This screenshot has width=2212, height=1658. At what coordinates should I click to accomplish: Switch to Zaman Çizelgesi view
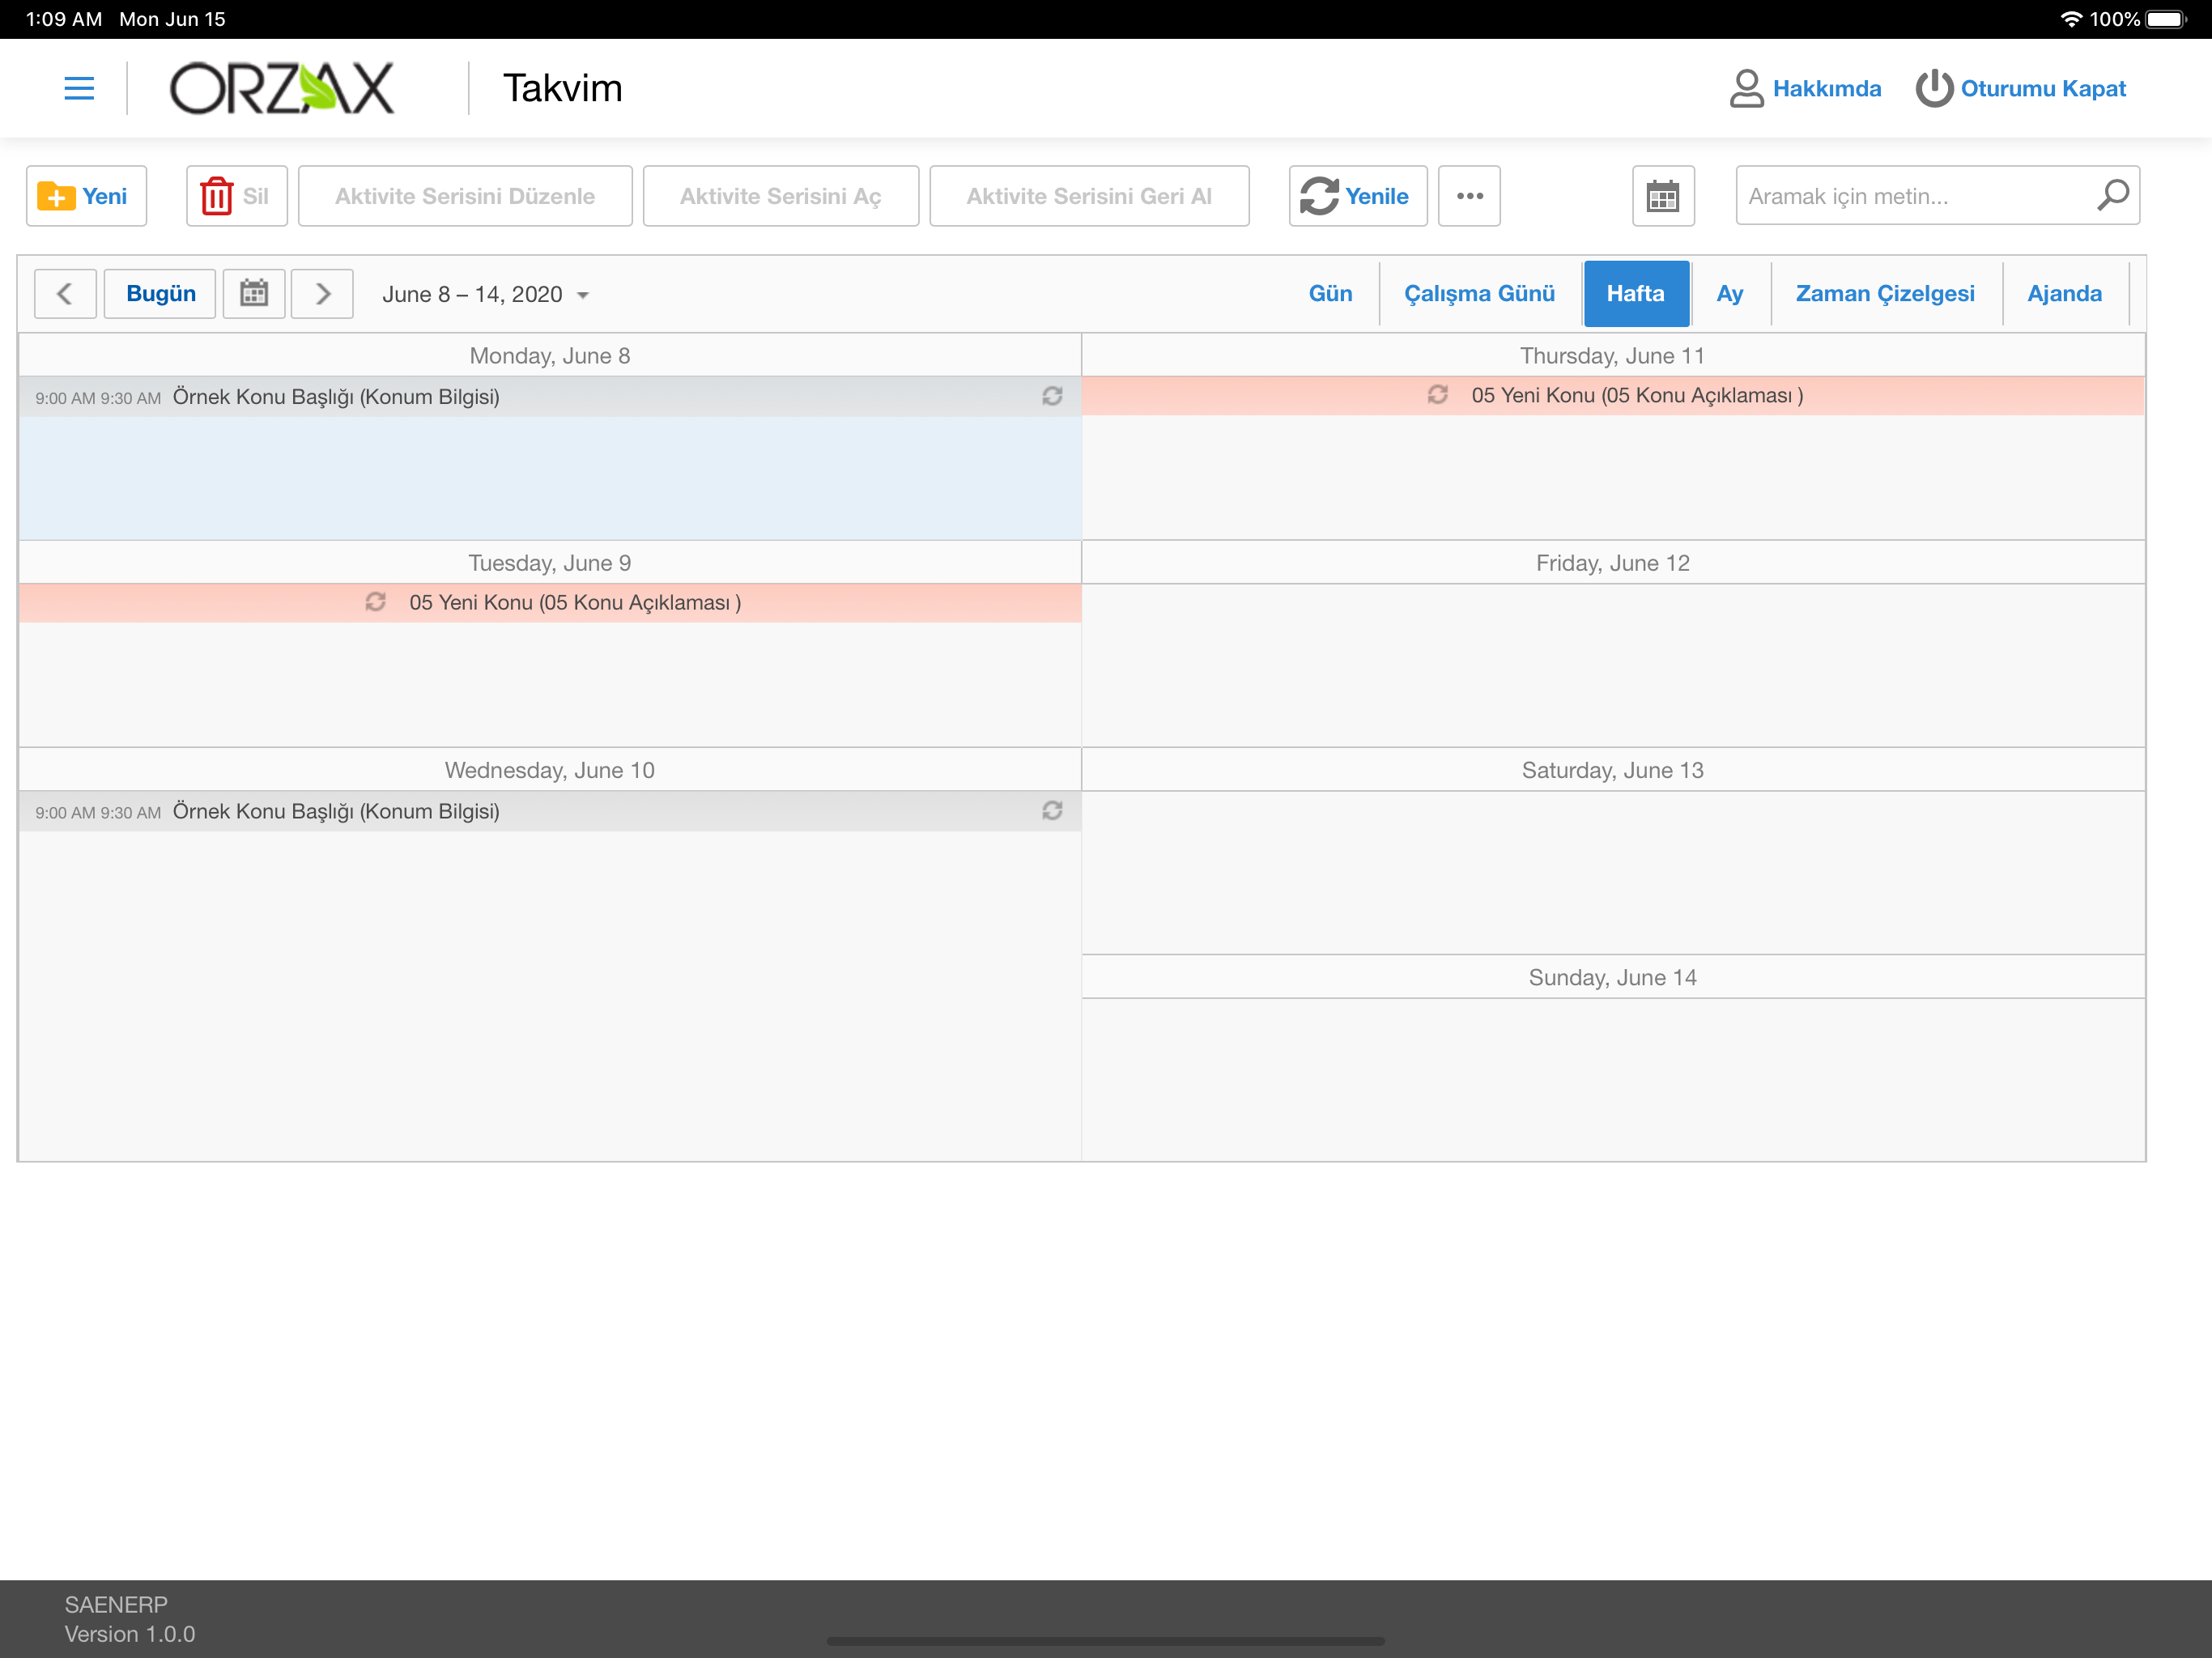1885,294
